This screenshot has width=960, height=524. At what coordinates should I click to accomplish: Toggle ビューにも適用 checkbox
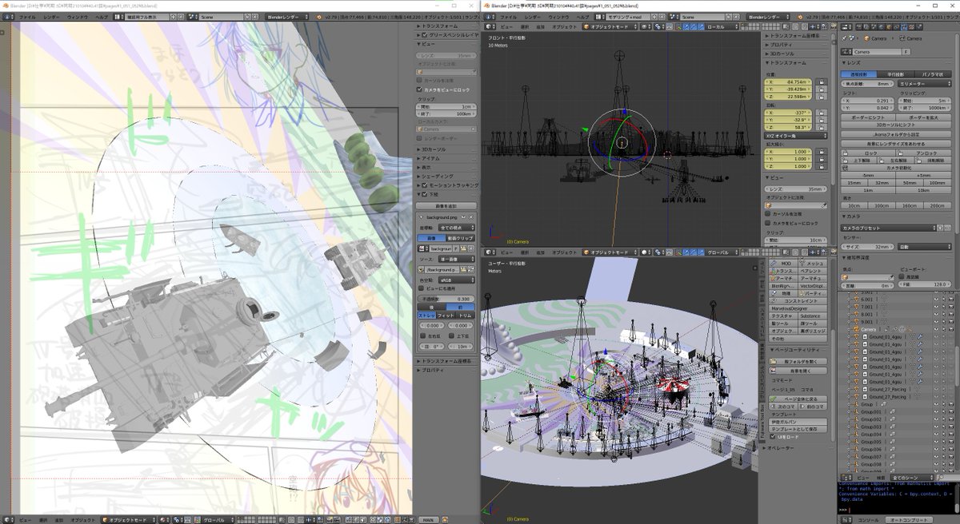click(422, 288)
